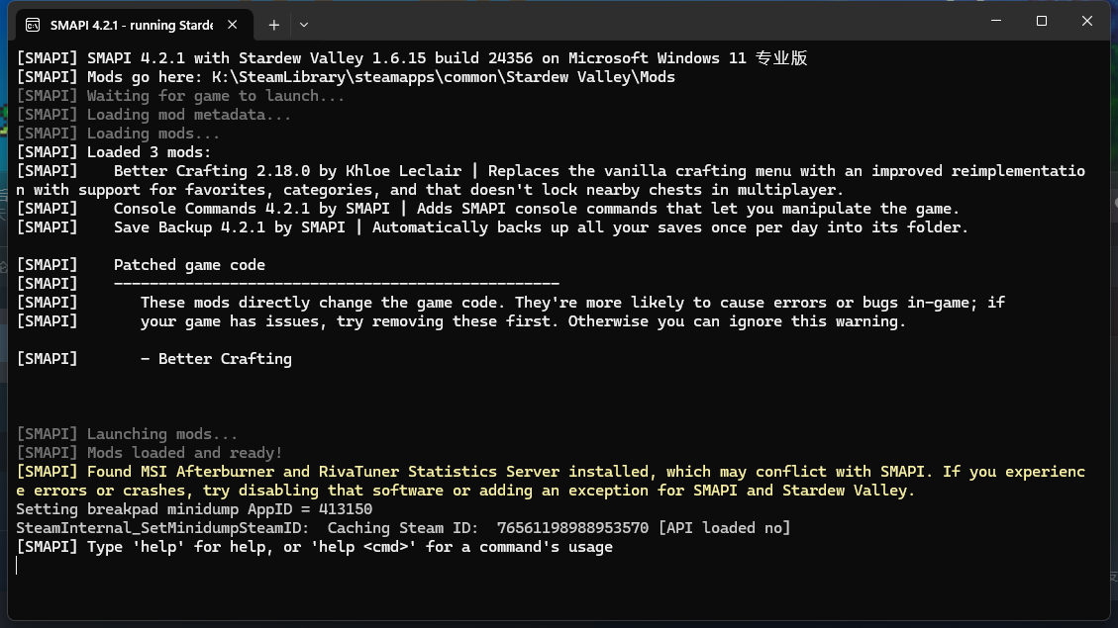Close the terminal window
This screenshot has width=1118, height=628.
point(1086,21)
